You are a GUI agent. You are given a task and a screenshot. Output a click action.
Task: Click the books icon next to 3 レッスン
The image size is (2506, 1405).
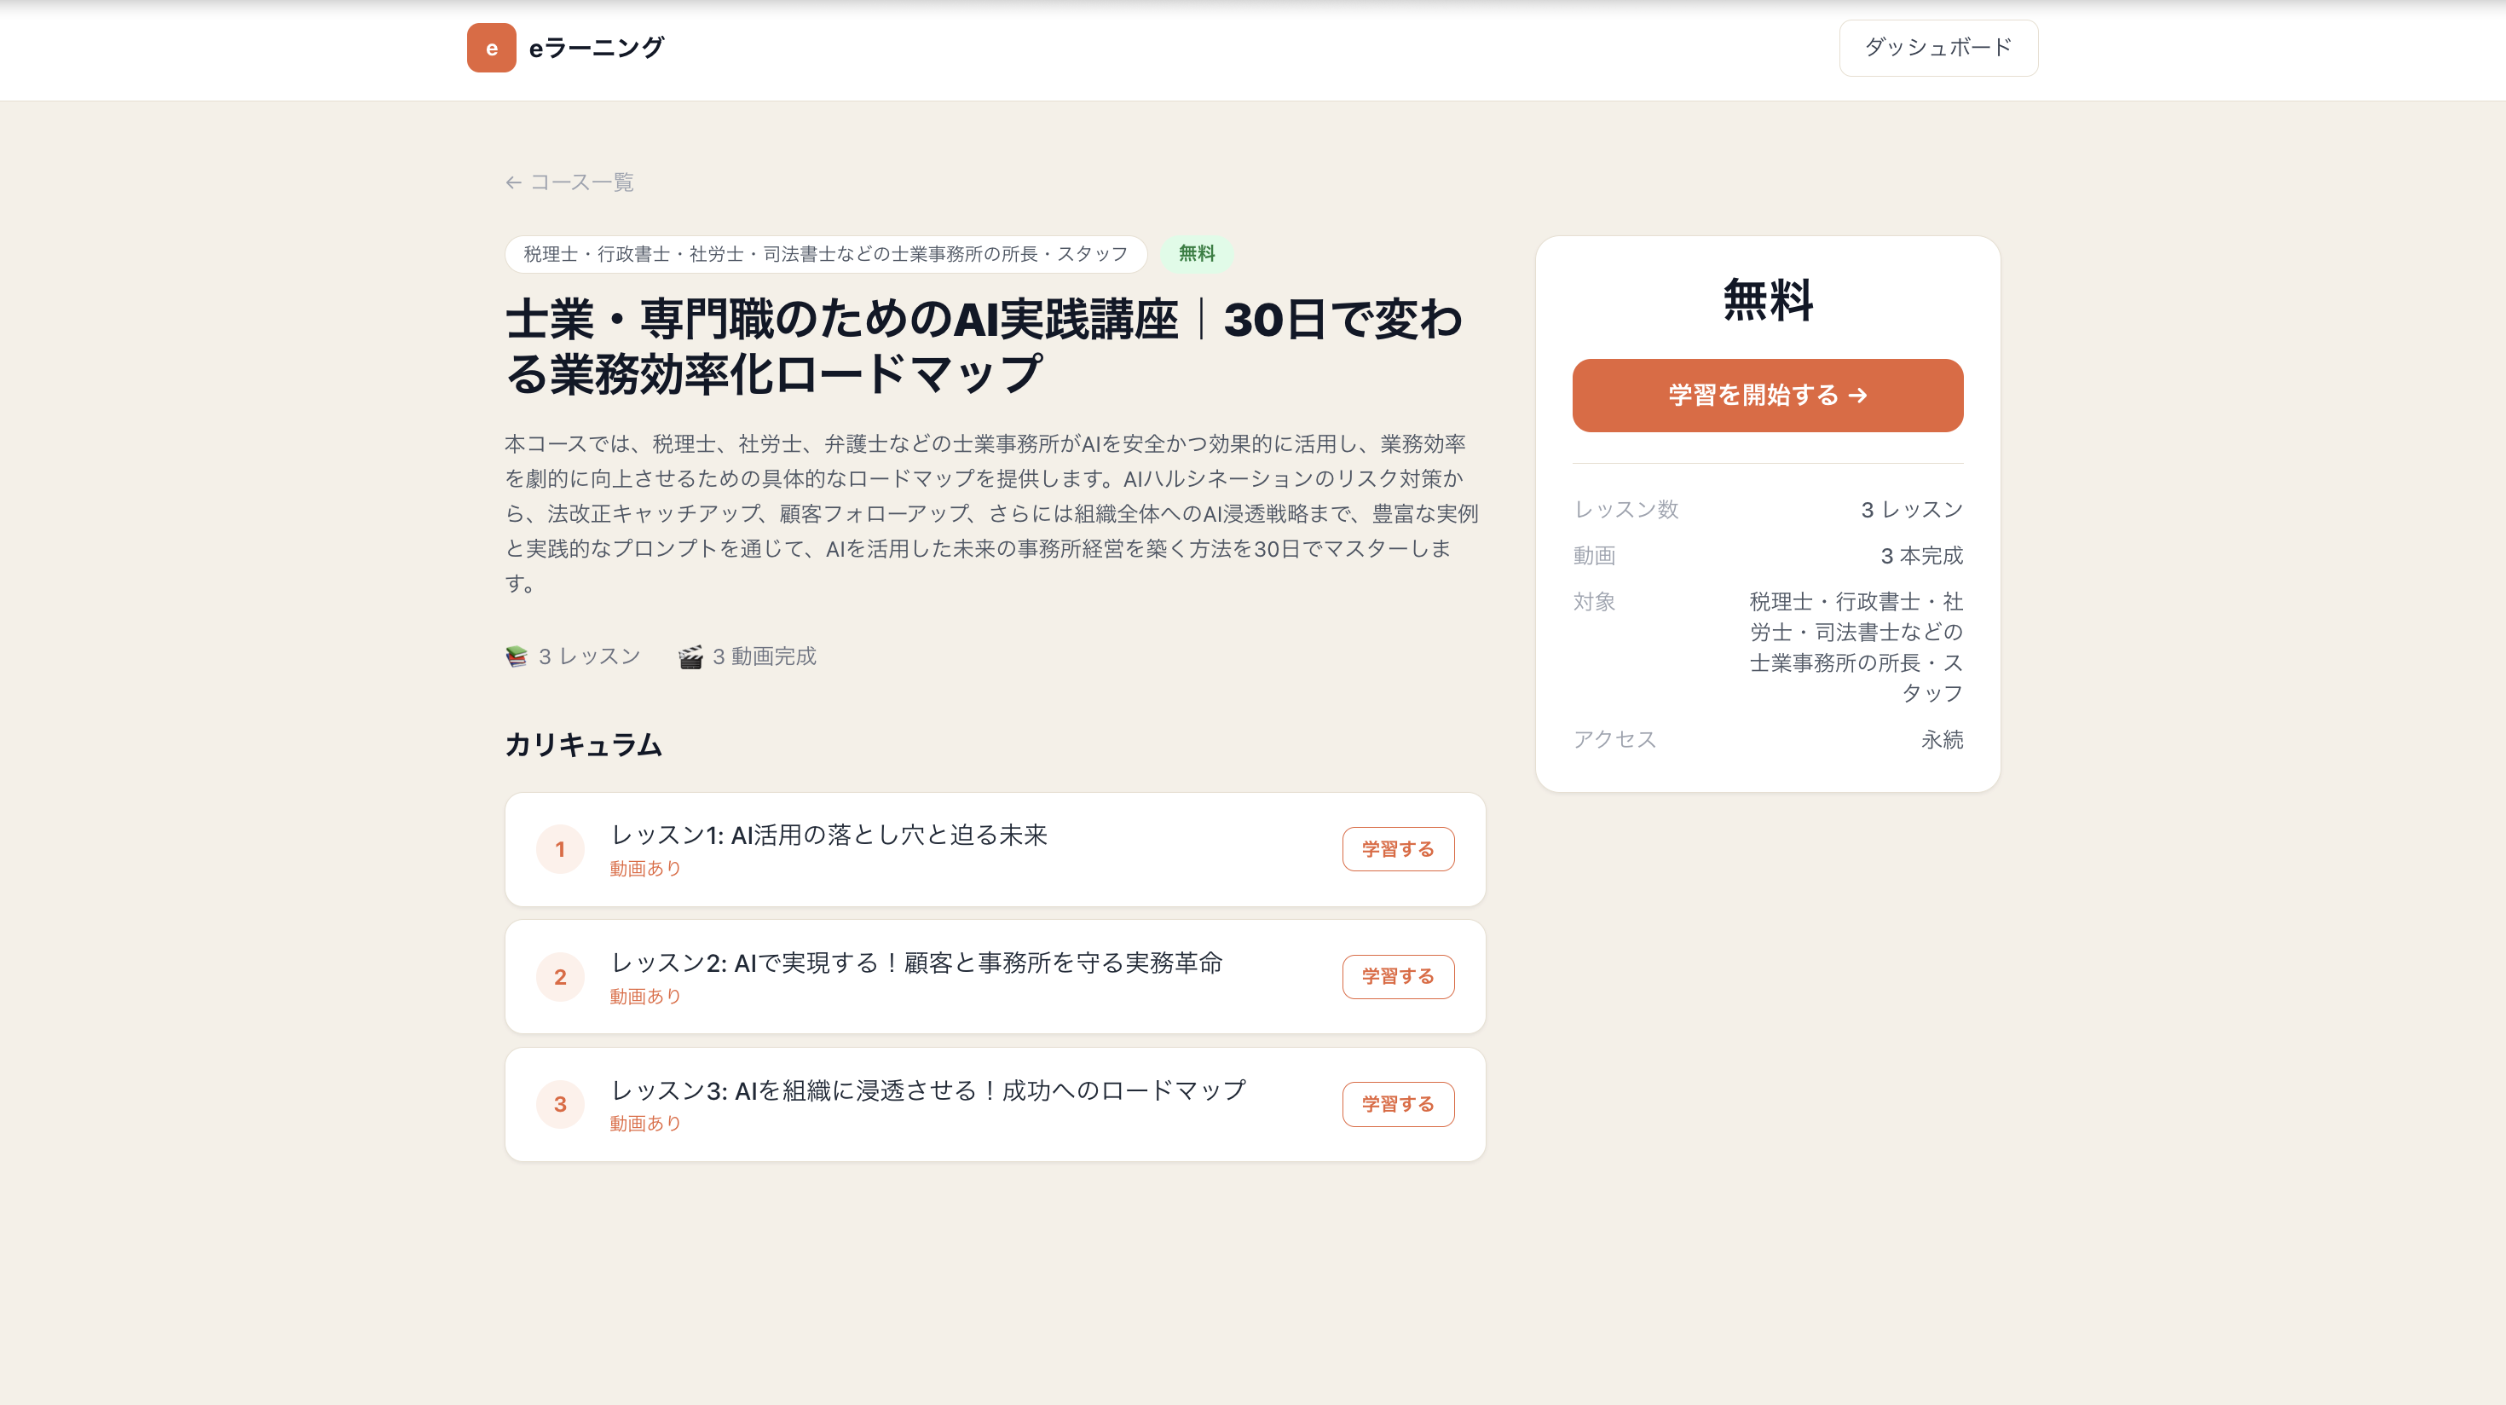point(516,656)
